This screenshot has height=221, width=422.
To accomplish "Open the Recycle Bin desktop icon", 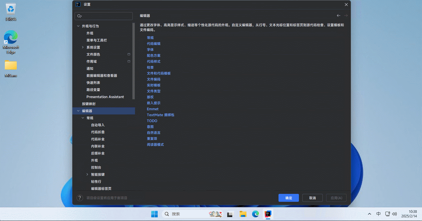I will (11, 12).
